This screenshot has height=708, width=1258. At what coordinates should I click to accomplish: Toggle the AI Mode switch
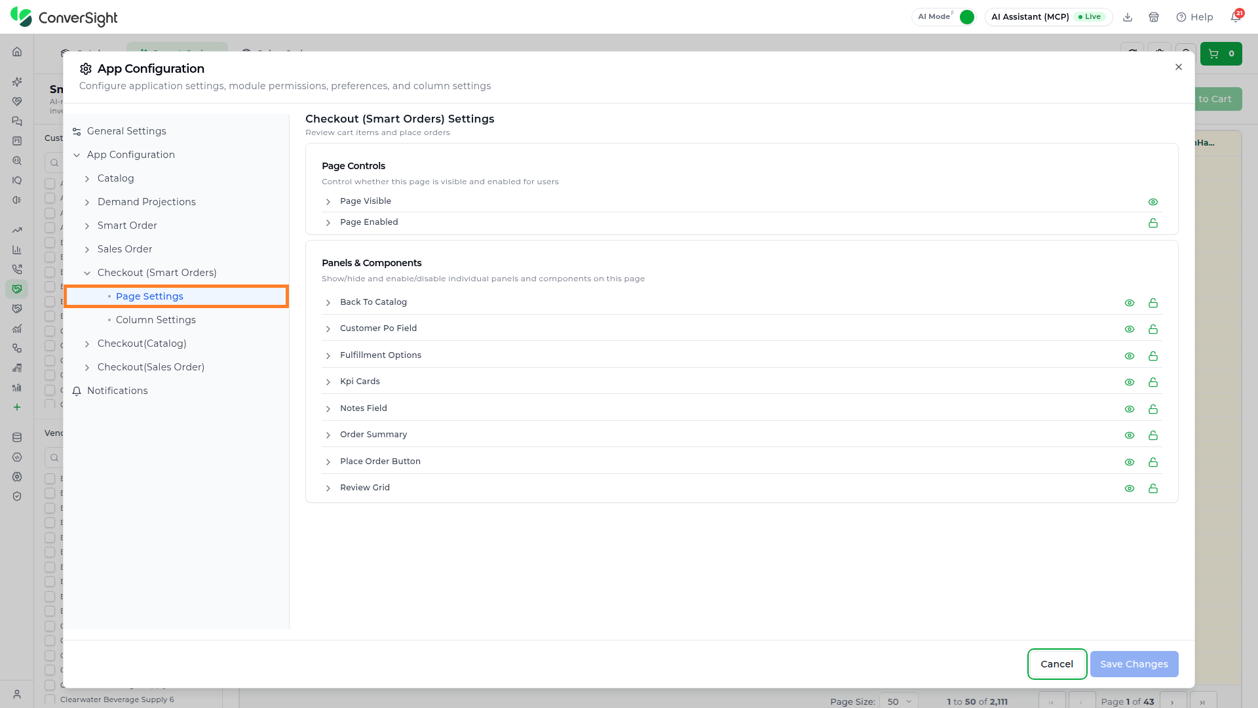(x=967, y=17)
